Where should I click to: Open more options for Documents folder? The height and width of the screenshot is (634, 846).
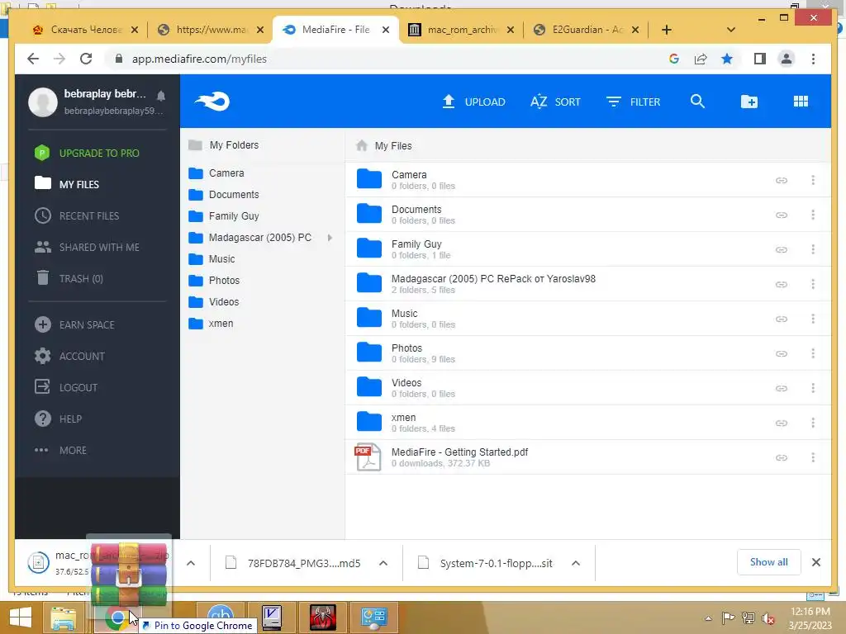point(813,215)
